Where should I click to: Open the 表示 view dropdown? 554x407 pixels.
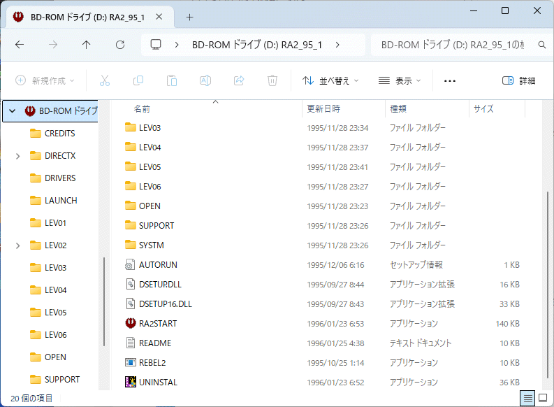pos(400,80)
